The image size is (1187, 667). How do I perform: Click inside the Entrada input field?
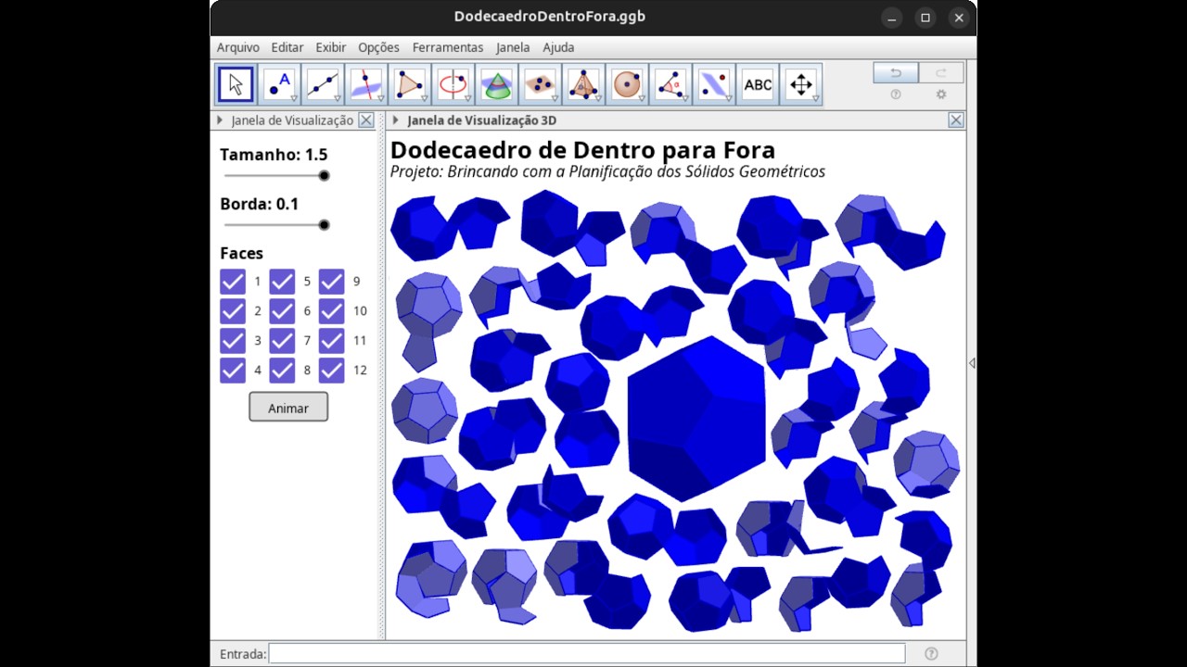point(587,654)
